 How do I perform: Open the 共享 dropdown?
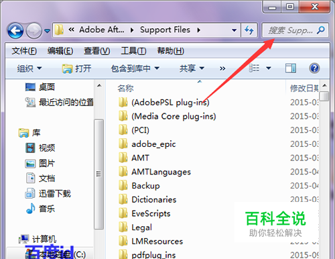[192, 68]
